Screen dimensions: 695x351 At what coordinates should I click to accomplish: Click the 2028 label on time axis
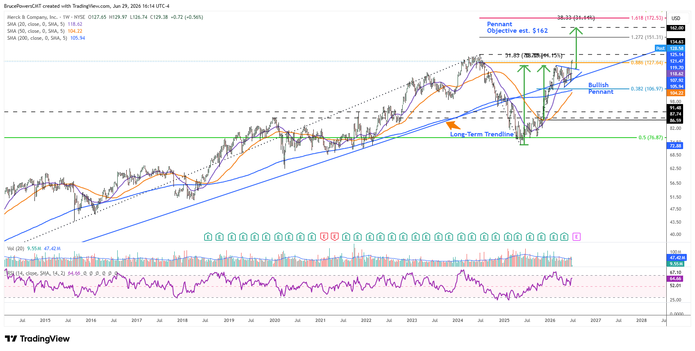641,320
